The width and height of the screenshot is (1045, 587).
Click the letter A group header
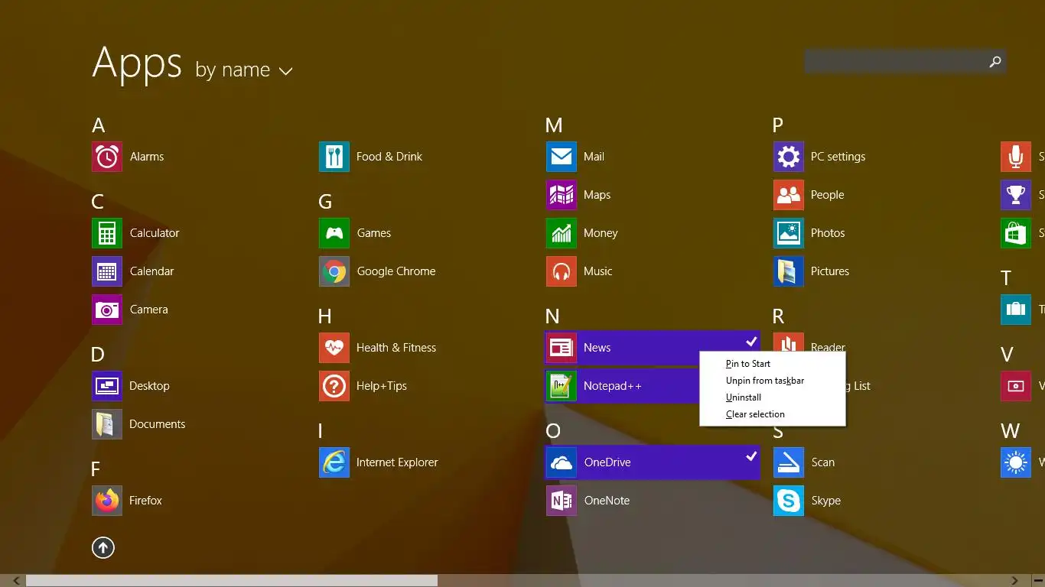tap(98, 125)
